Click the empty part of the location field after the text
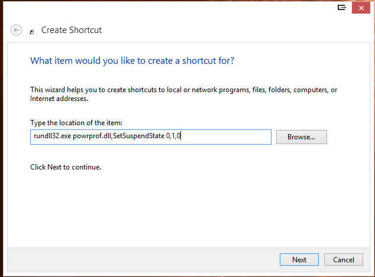The width and height of the screenshot is (375, 277). [x=226, y=137]
